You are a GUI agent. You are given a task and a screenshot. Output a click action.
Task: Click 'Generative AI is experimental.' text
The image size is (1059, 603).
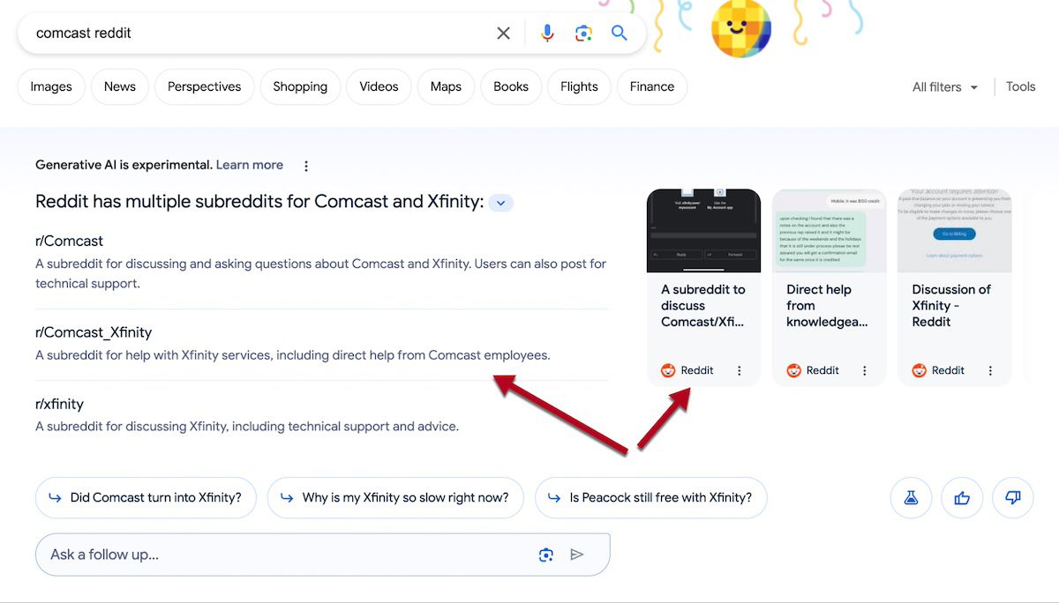coord(124,165)
